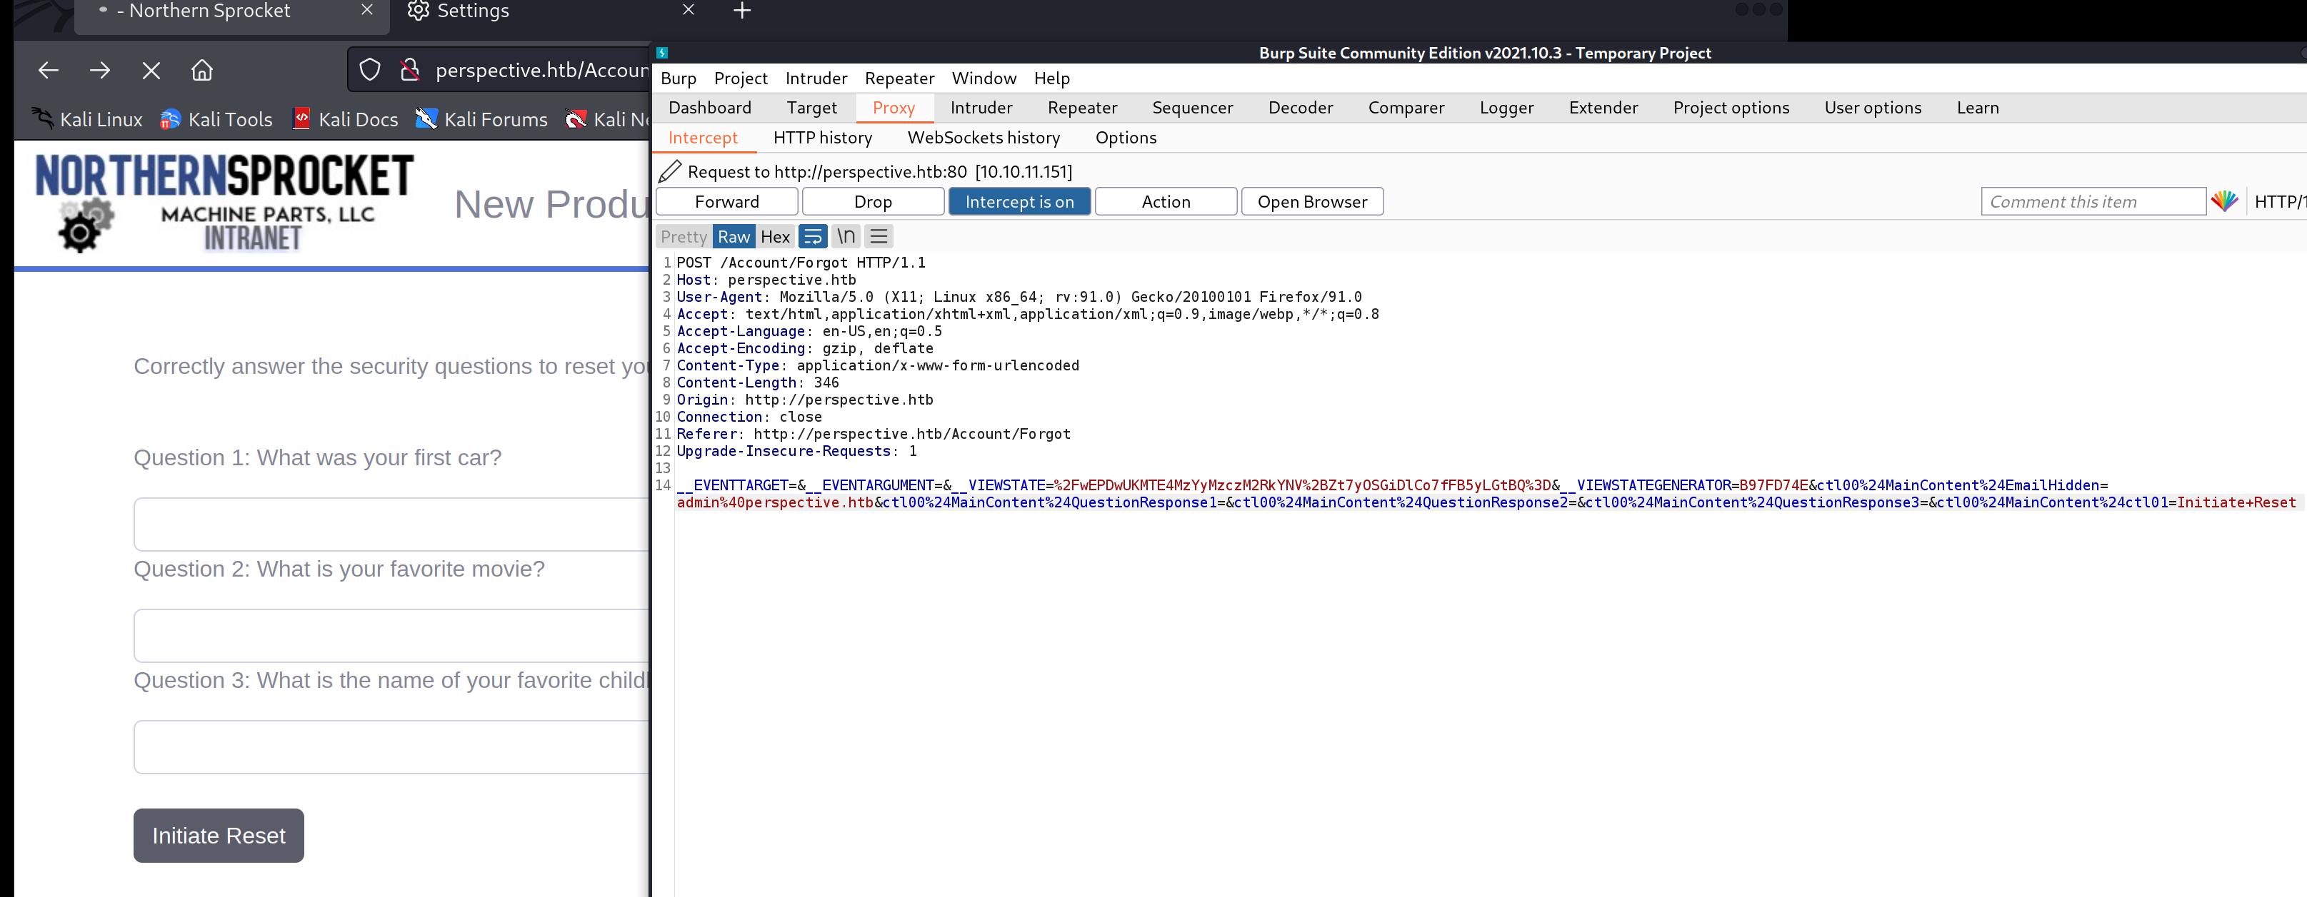Click the Initiate Reset button
Image resolution: width=2307 pixels, height=897 pixels.
(x=219, y=835)
